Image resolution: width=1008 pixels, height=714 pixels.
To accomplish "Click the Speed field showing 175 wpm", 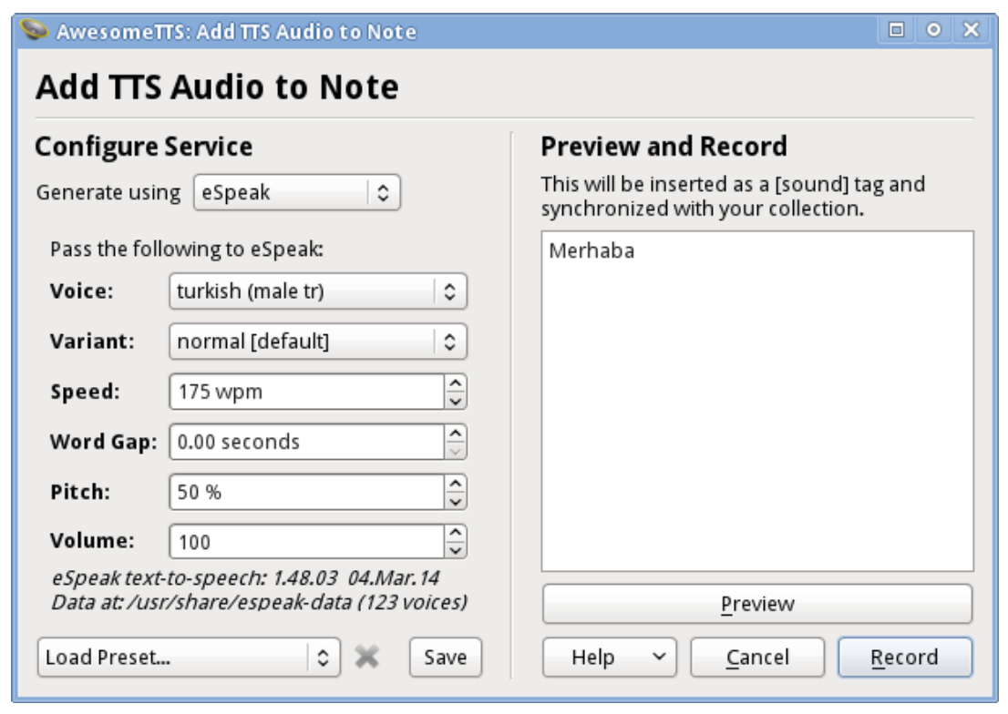I will [x=306, y=392].
